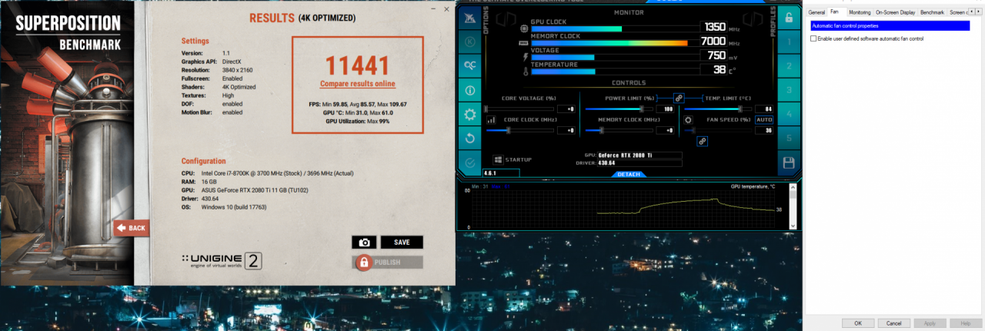
Task: Click the Core Voltage offset value field
Action: [566, 109]
